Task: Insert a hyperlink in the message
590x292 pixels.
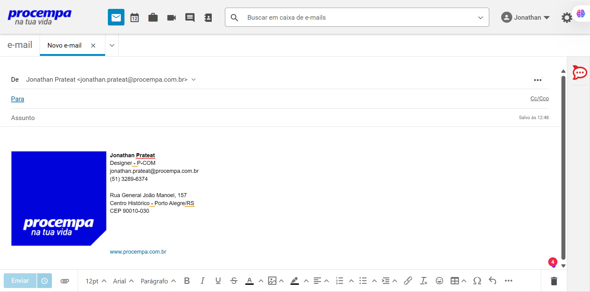Action: (408, 281)
